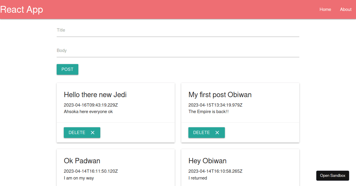Click the Ahsoka here everyone ok body text
356x186 pixels.
click(88, 112)
